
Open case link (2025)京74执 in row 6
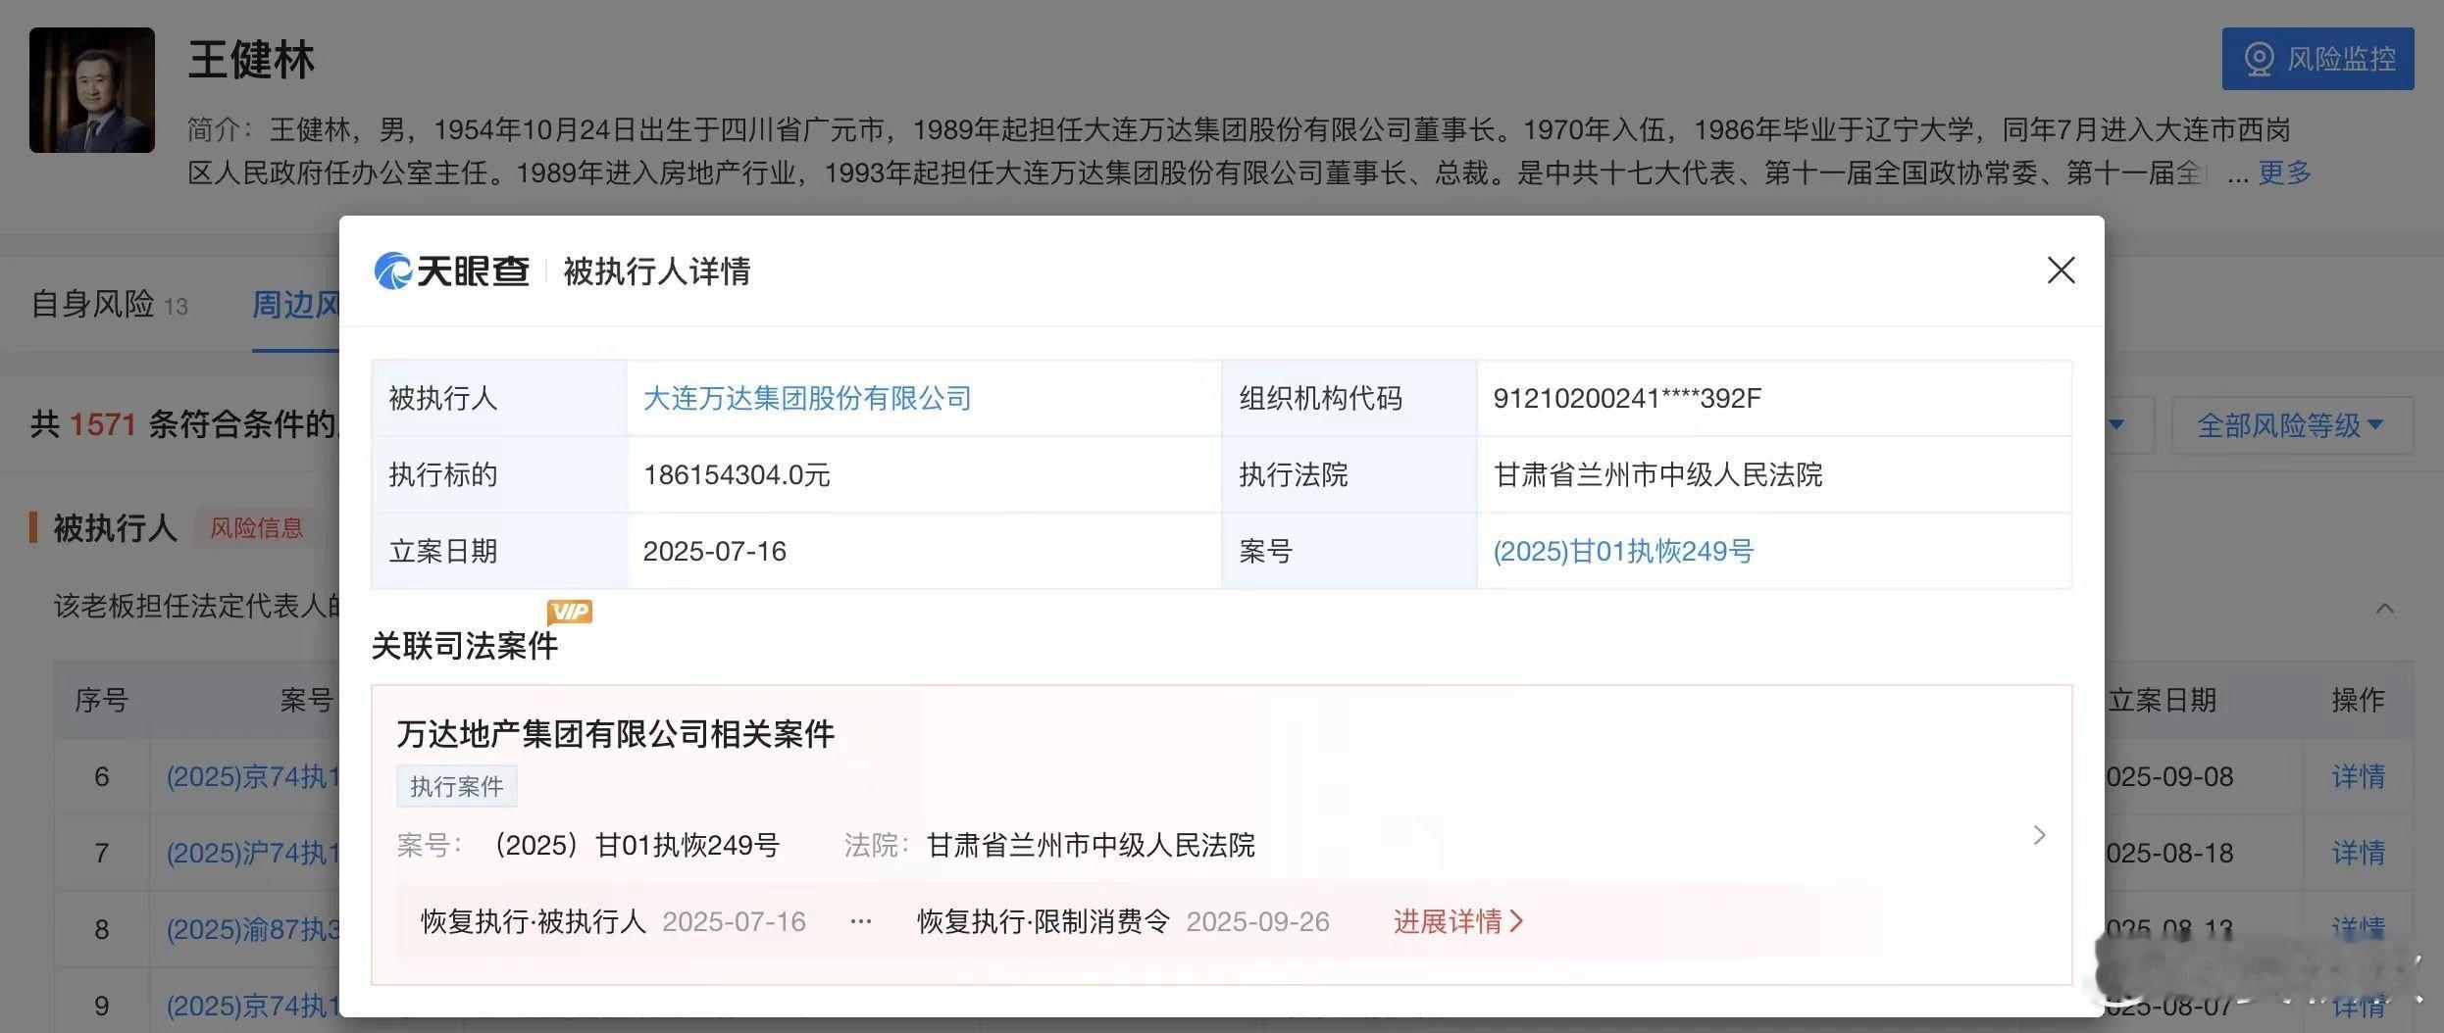tap(253, 777)
